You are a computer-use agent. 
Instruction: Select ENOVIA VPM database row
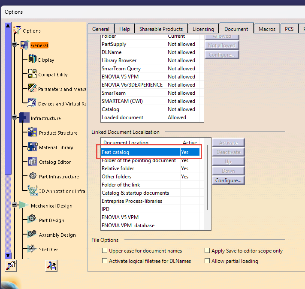[x=150, y=226]
